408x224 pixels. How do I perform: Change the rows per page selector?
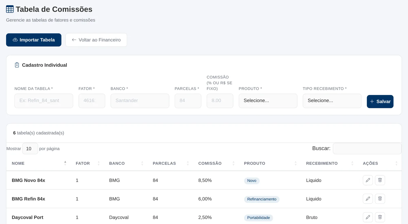point(30,149)
